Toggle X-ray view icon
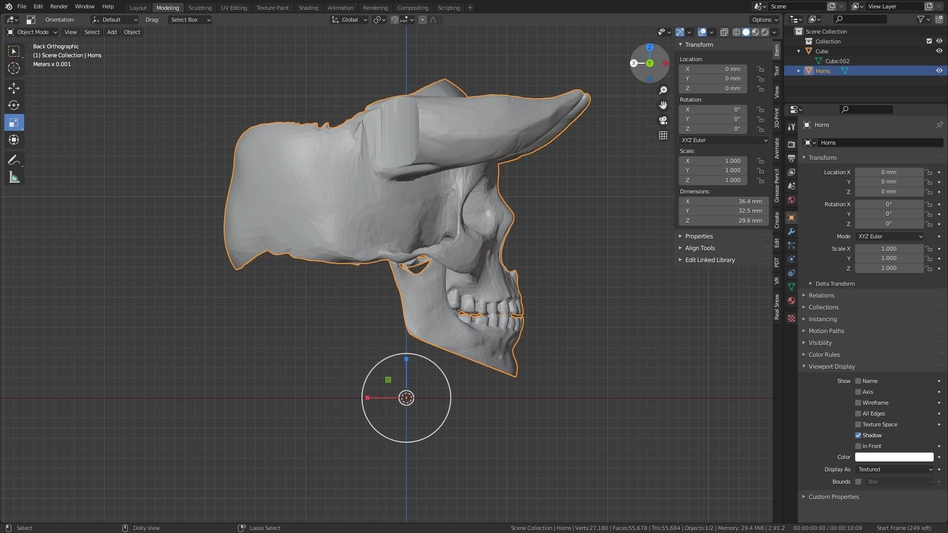Image resolution: width=948 pixels, height=533 pixels. [724, 32]
